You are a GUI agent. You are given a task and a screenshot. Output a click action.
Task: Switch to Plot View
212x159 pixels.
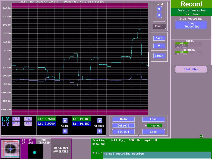191,69
